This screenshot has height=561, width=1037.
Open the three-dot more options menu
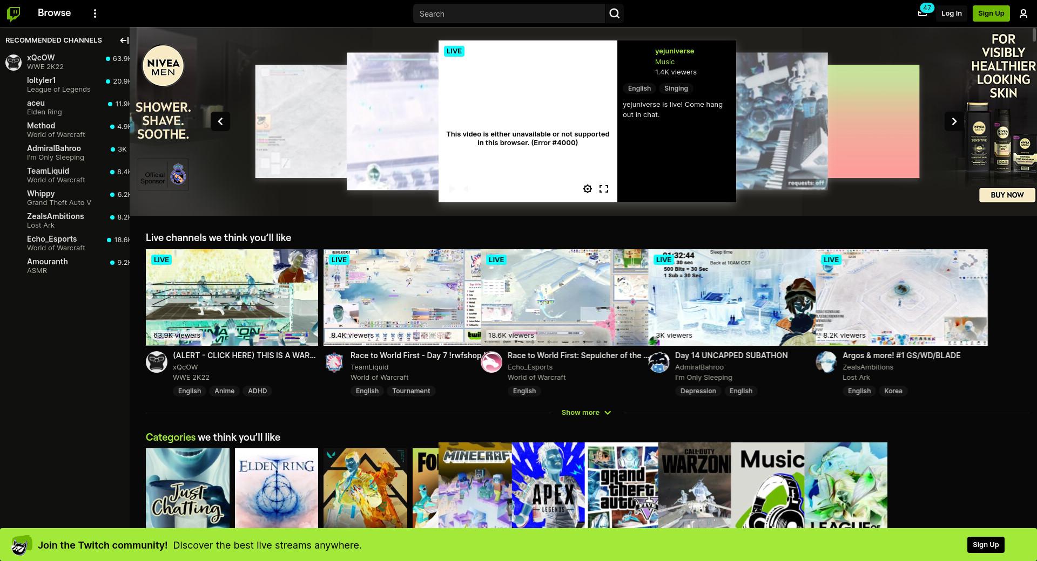click(95, 13)
